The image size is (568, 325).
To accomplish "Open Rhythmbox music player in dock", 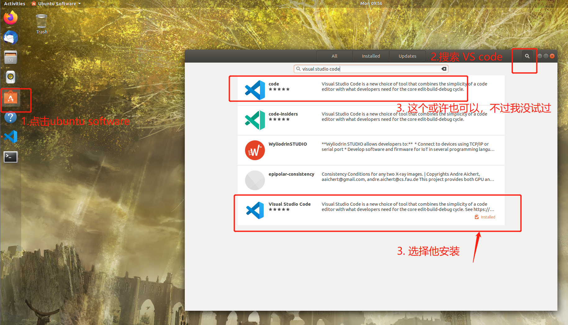I will pos(11,77).
